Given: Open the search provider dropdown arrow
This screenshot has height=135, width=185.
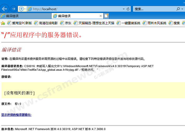Looking at the screenshot, I should point(183,9).
